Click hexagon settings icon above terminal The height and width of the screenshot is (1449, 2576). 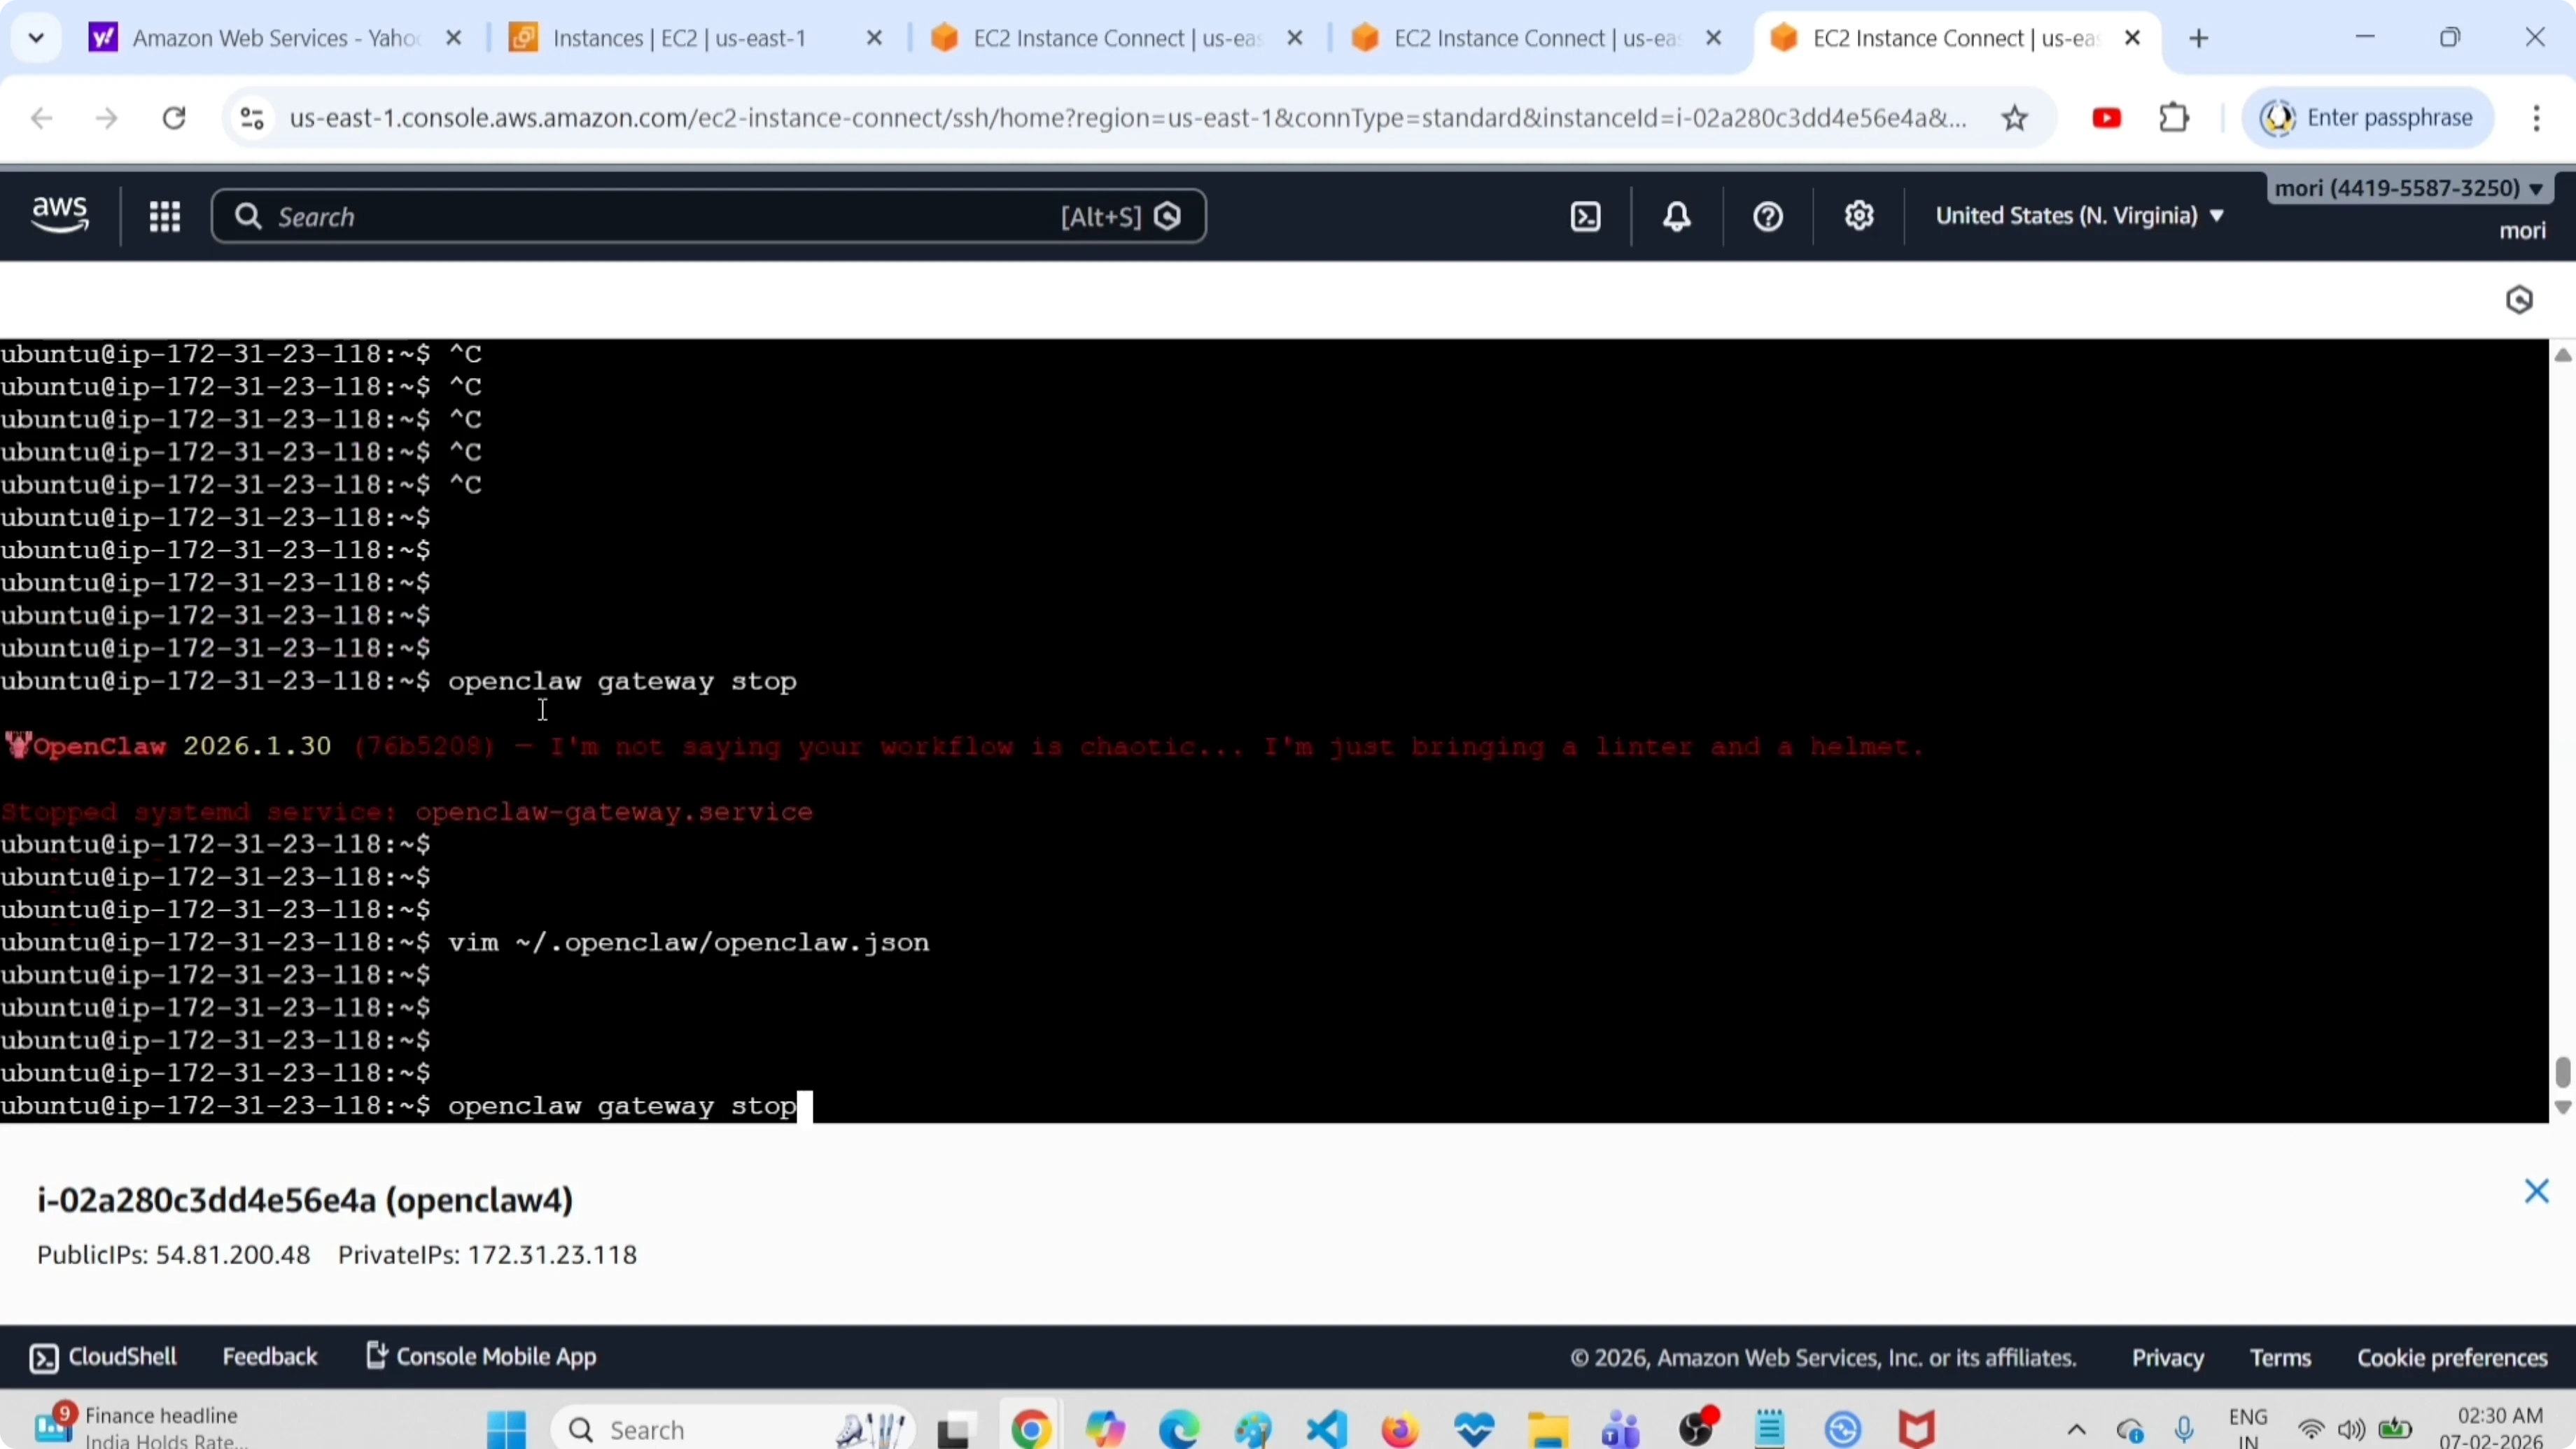(x=2519, y=300)
